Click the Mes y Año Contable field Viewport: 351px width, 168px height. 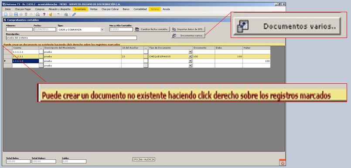coord(121,29)
